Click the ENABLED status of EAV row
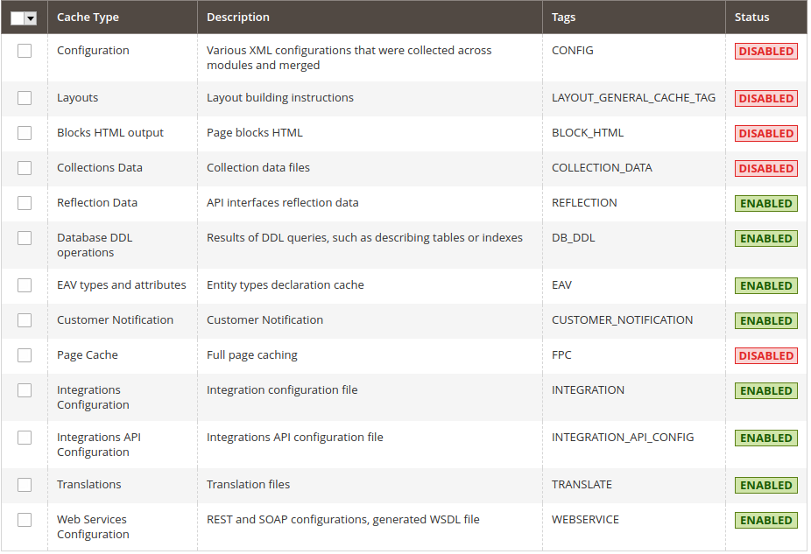Screen dimensions: 811x554 766,286
